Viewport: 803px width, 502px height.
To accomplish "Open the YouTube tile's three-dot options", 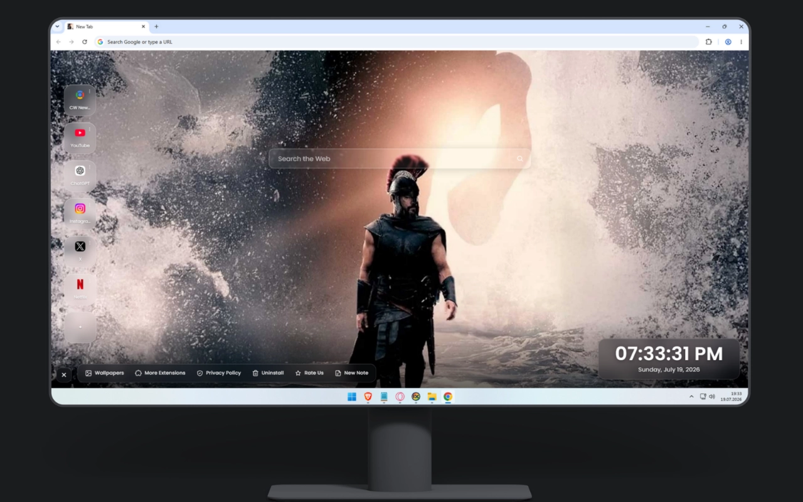I will [x=90, y=129].
